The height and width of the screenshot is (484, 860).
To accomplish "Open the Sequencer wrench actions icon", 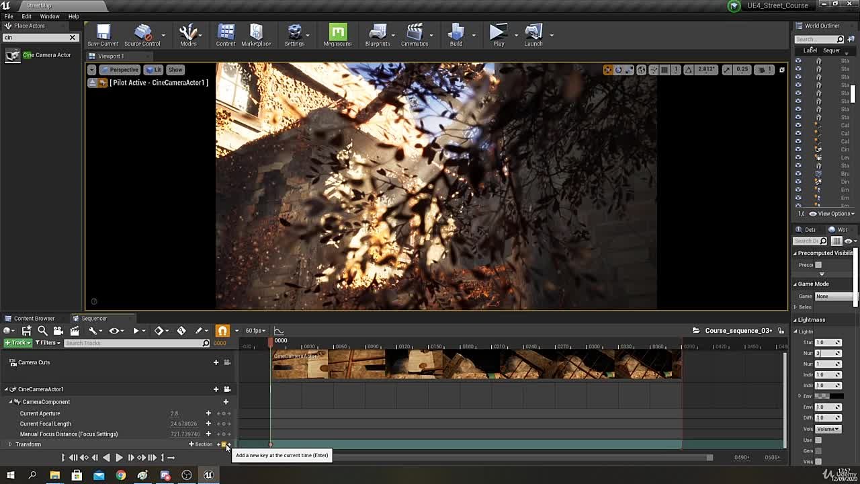I will tap(93, 330).
